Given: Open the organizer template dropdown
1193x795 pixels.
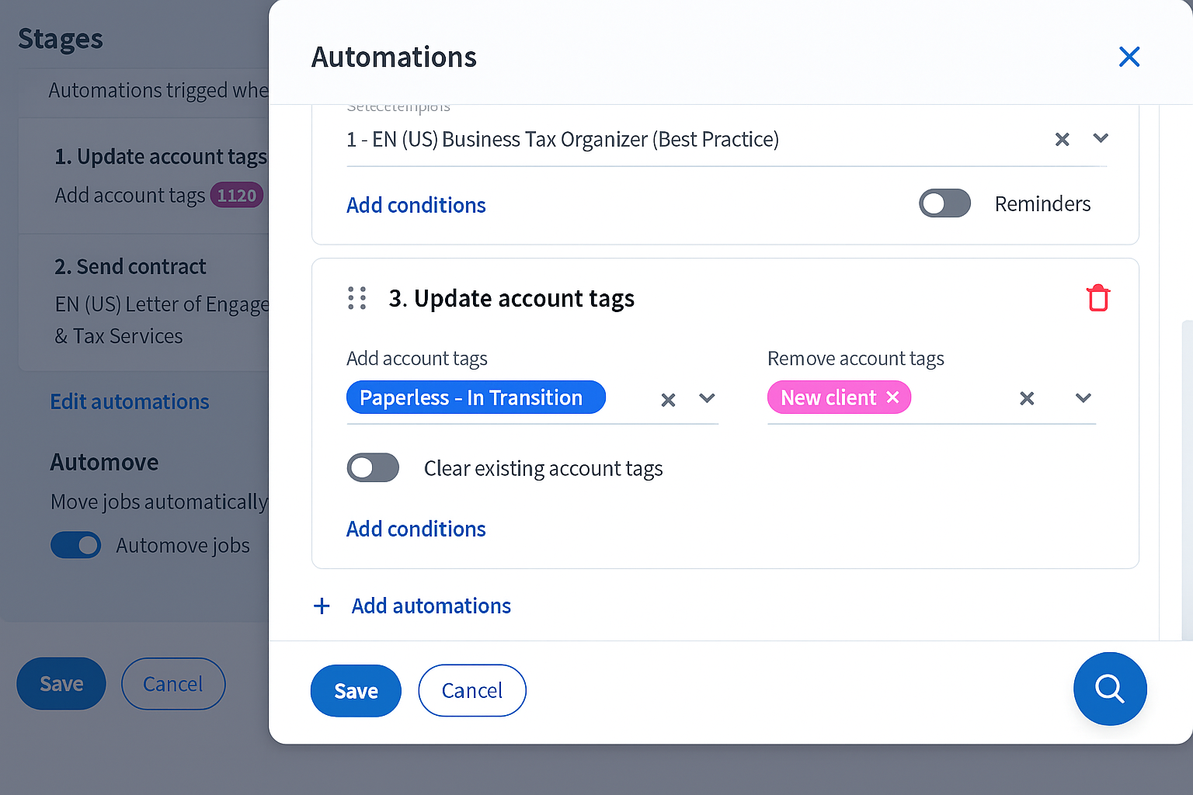Looking at the screenshot, I should (x=1100, y=138).
